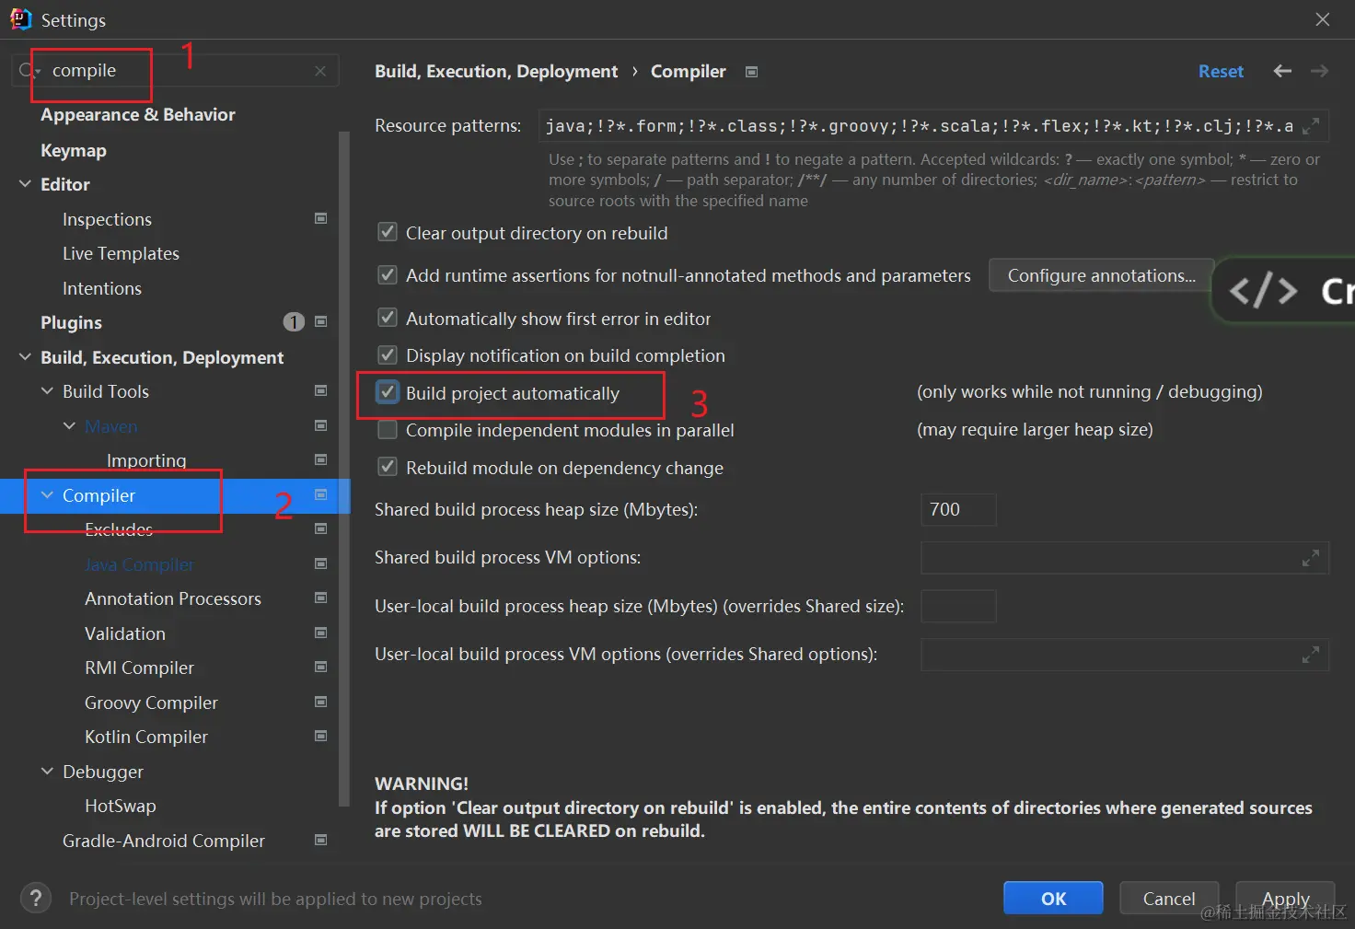
Task: Go forward with the right arrow
Action: point(1319,71)
